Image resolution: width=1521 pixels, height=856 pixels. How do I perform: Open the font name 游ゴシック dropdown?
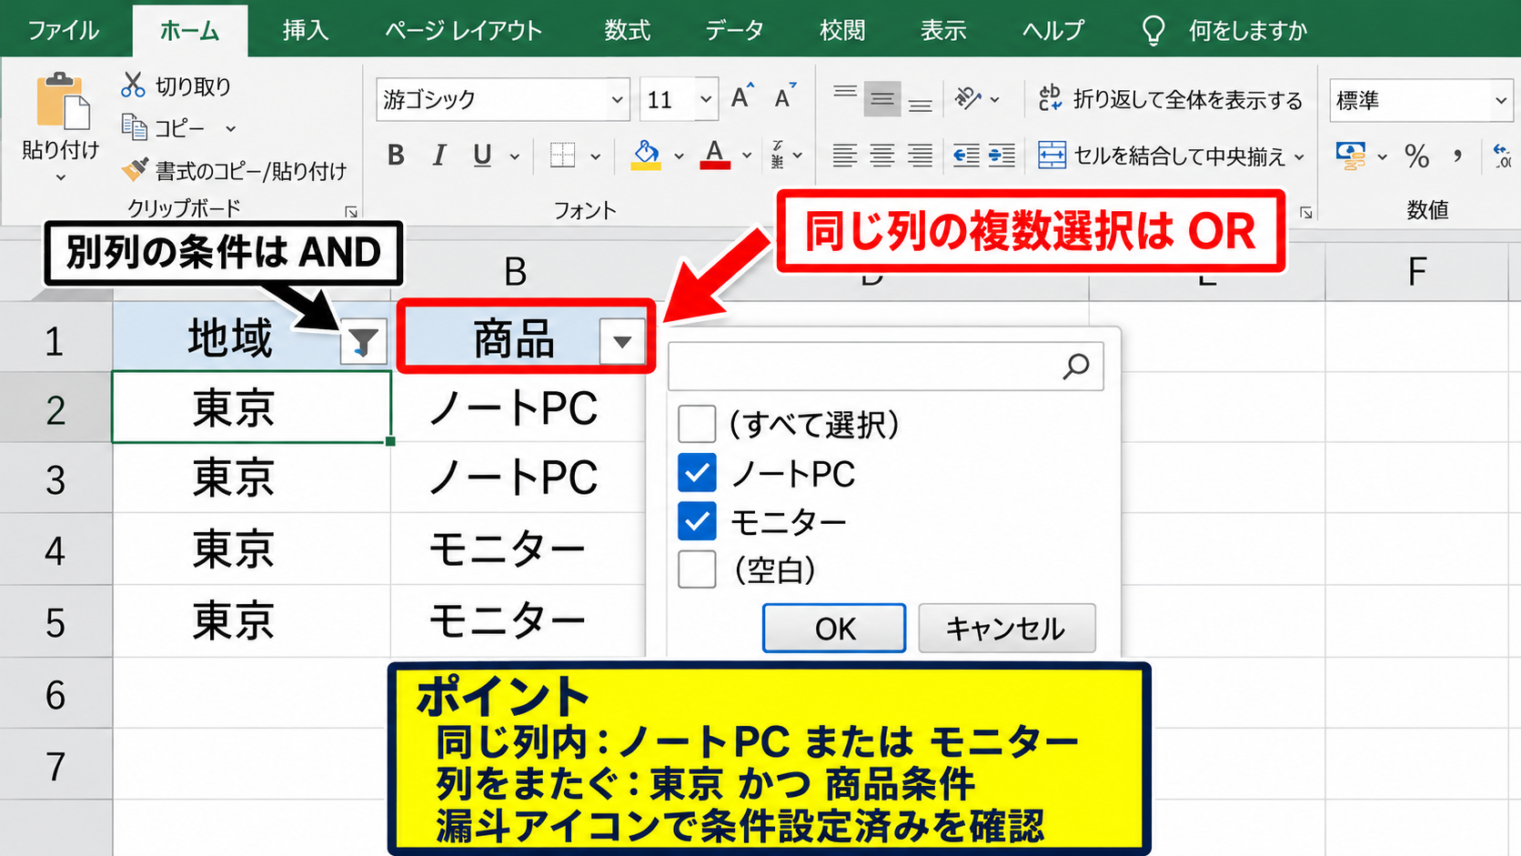(618, 99)
